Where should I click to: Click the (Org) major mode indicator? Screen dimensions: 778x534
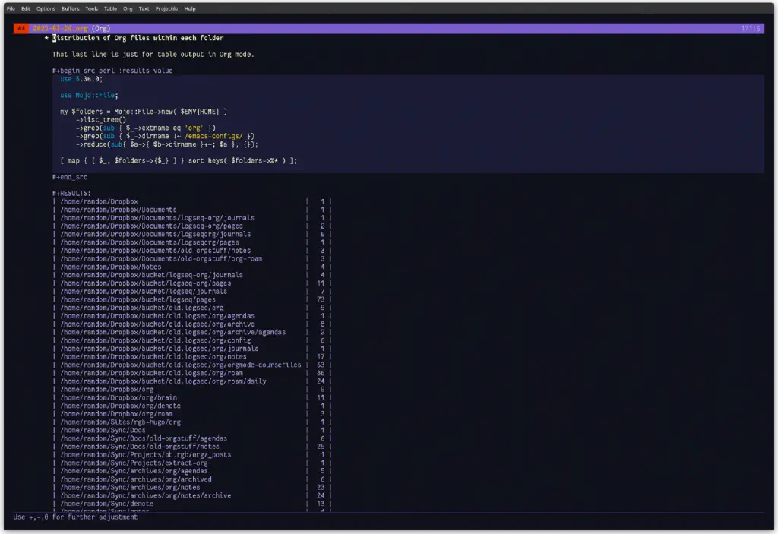click(101, 28)
